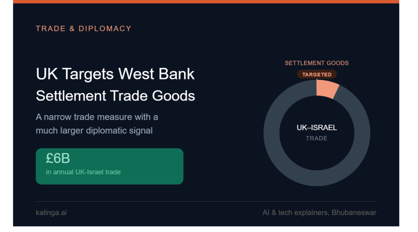Click the narrow trade measure subtitle text
This screenshot has height=232, width=418.
97,124
